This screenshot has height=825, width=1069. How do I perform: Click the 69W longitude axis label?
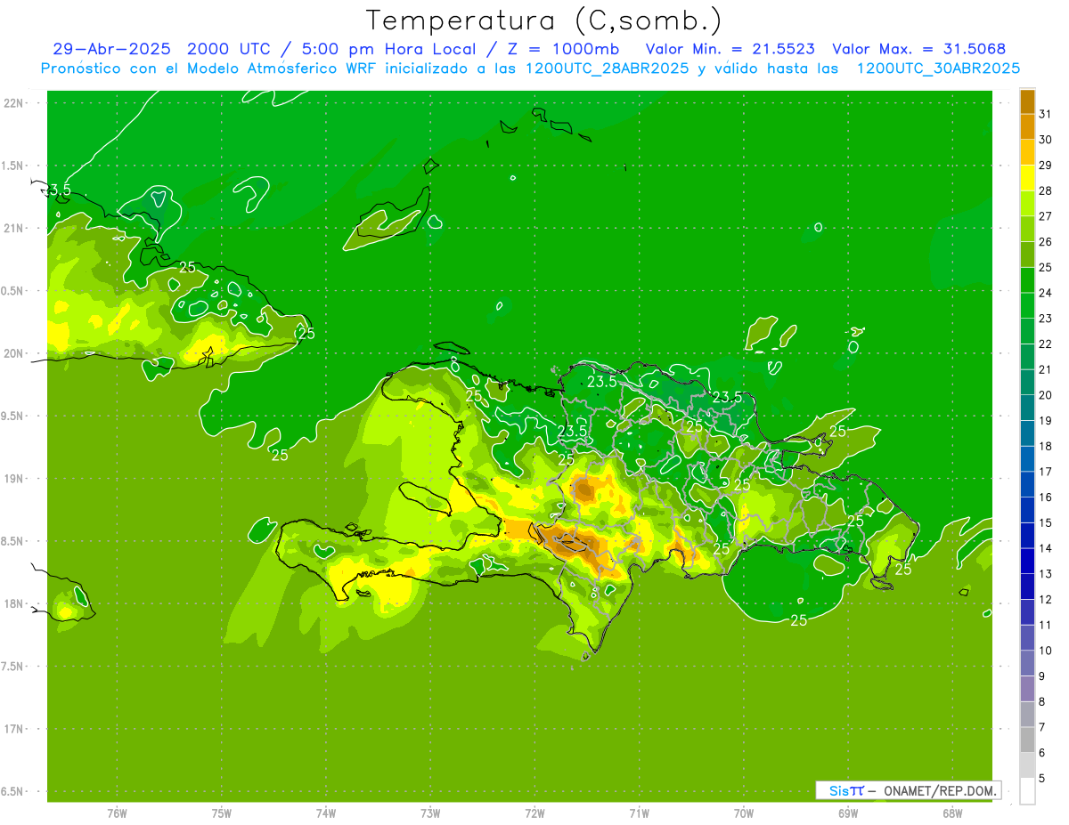(x=848, y=813)
